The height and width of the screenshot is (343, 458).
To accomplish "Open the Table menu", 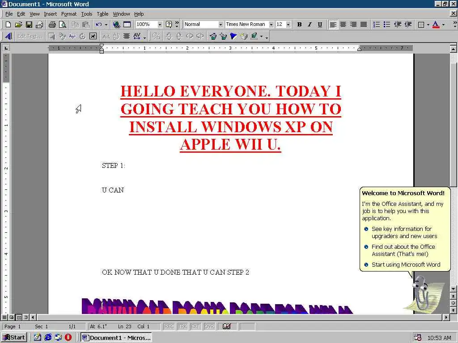I will click(102, 14).
